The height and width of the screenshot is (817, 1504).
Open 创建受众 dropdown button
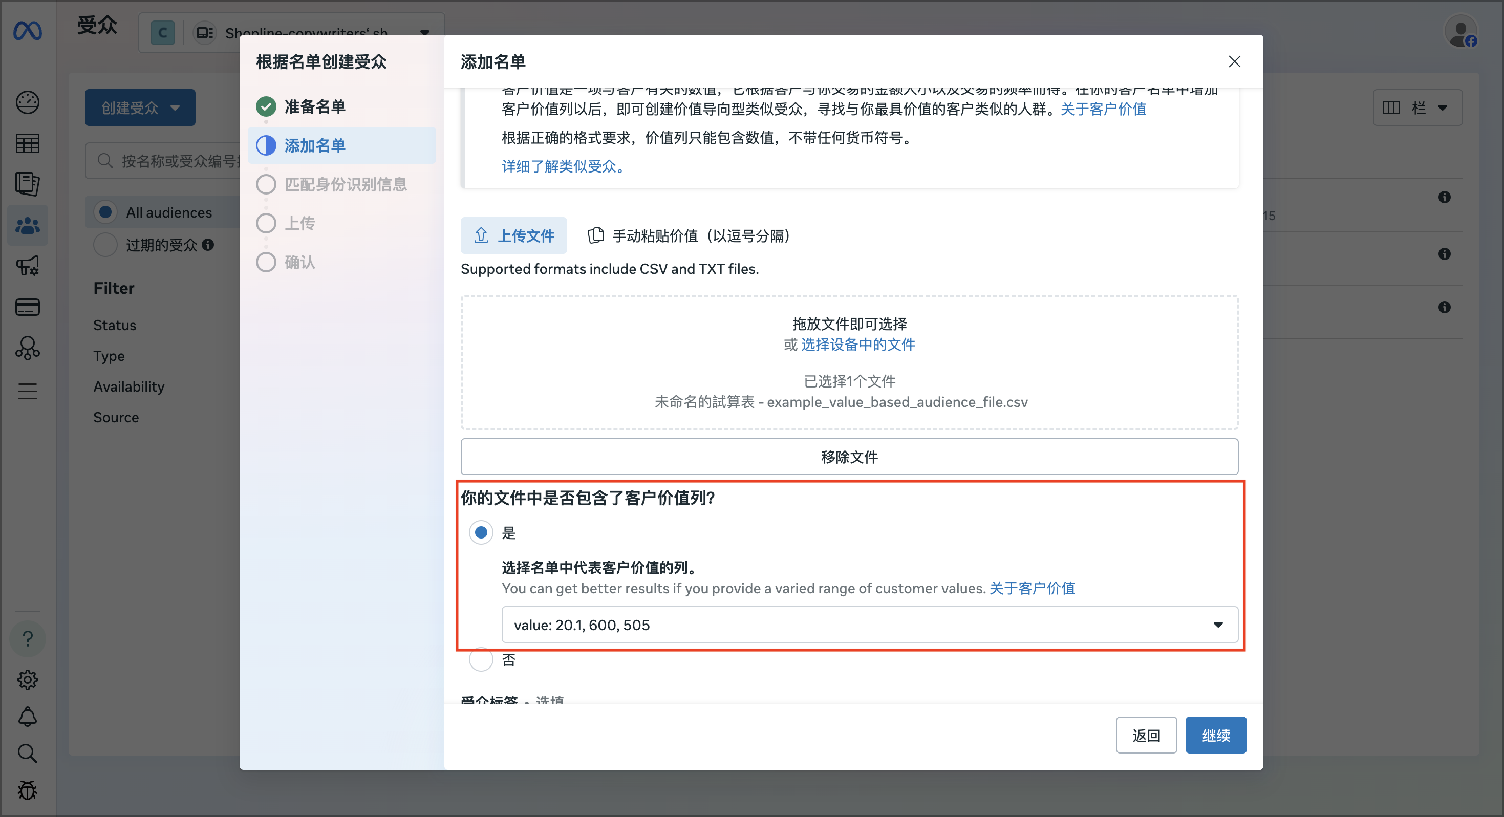[x=140, y=107]
